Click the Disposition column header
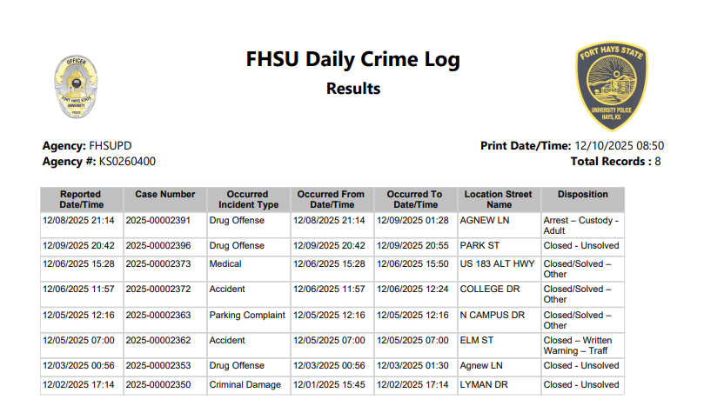 click(582, 195)
